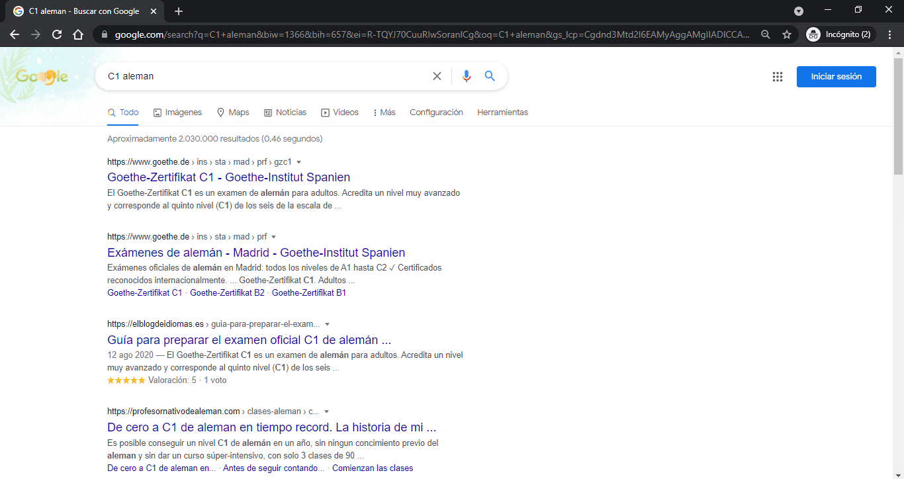Switch to the Noticias tab
This screenshot has width=904, height=479.
tap(285, 112)
